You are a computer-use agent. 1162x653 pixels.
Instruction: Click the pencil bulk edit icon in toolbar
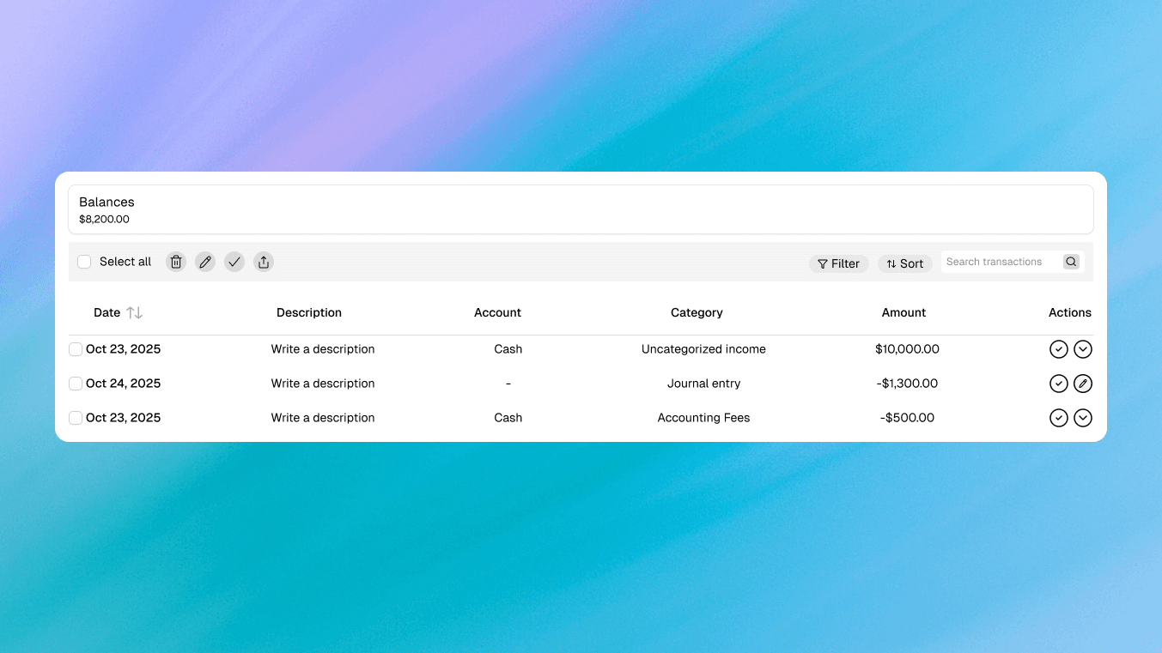(205, 262)
